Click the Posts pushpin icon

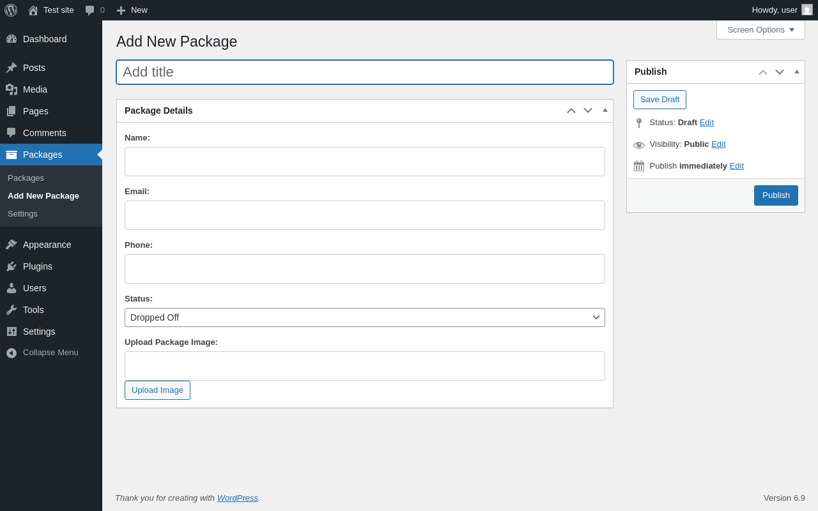point(12,68)
